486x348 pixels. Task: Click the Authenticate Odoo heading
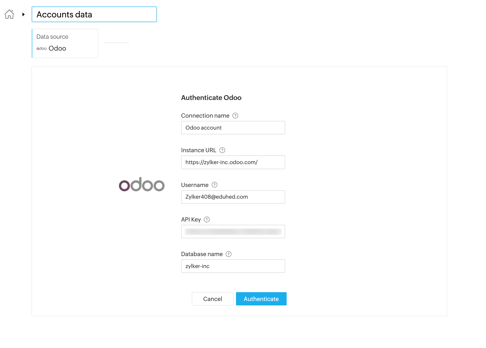coord(211,98)
